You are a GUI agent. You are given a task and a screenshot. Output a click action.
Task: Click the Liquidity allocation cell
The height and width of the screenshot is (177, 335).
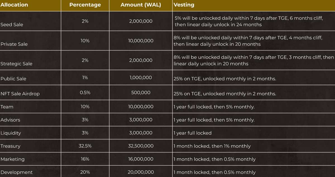[11, 133]
